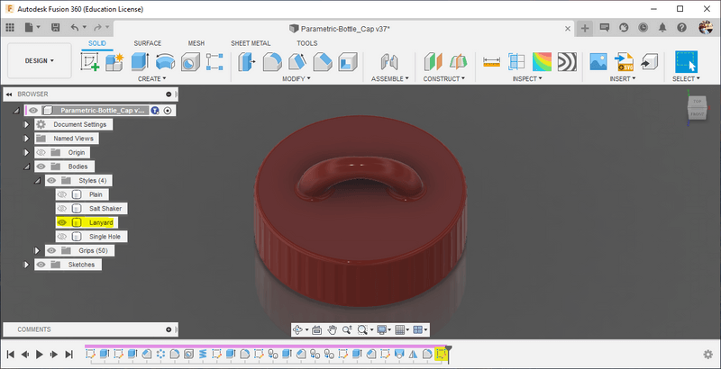
Task: Open the DESIGN workspace dropdown
Action: point(40,60)
